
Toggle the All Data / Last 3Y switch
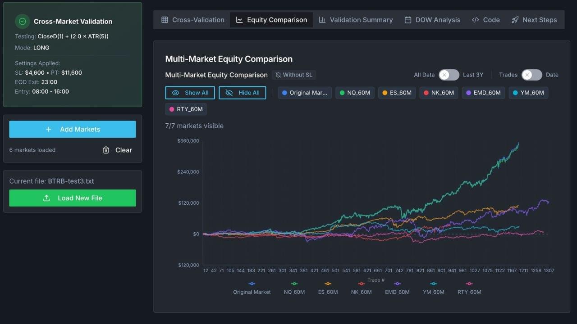tap(449, 75)
